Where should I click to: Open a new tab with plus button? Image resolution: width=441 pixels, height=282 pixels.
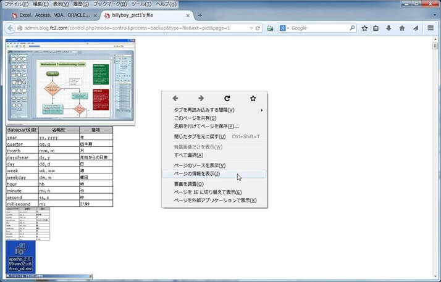pyautogui.click(x=200, y=15)
